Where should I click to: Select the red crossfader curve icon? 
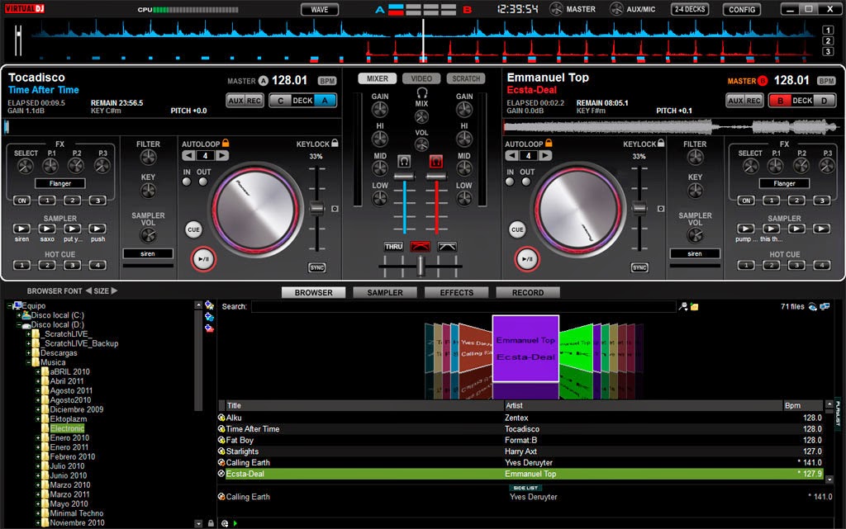[420, 247]
